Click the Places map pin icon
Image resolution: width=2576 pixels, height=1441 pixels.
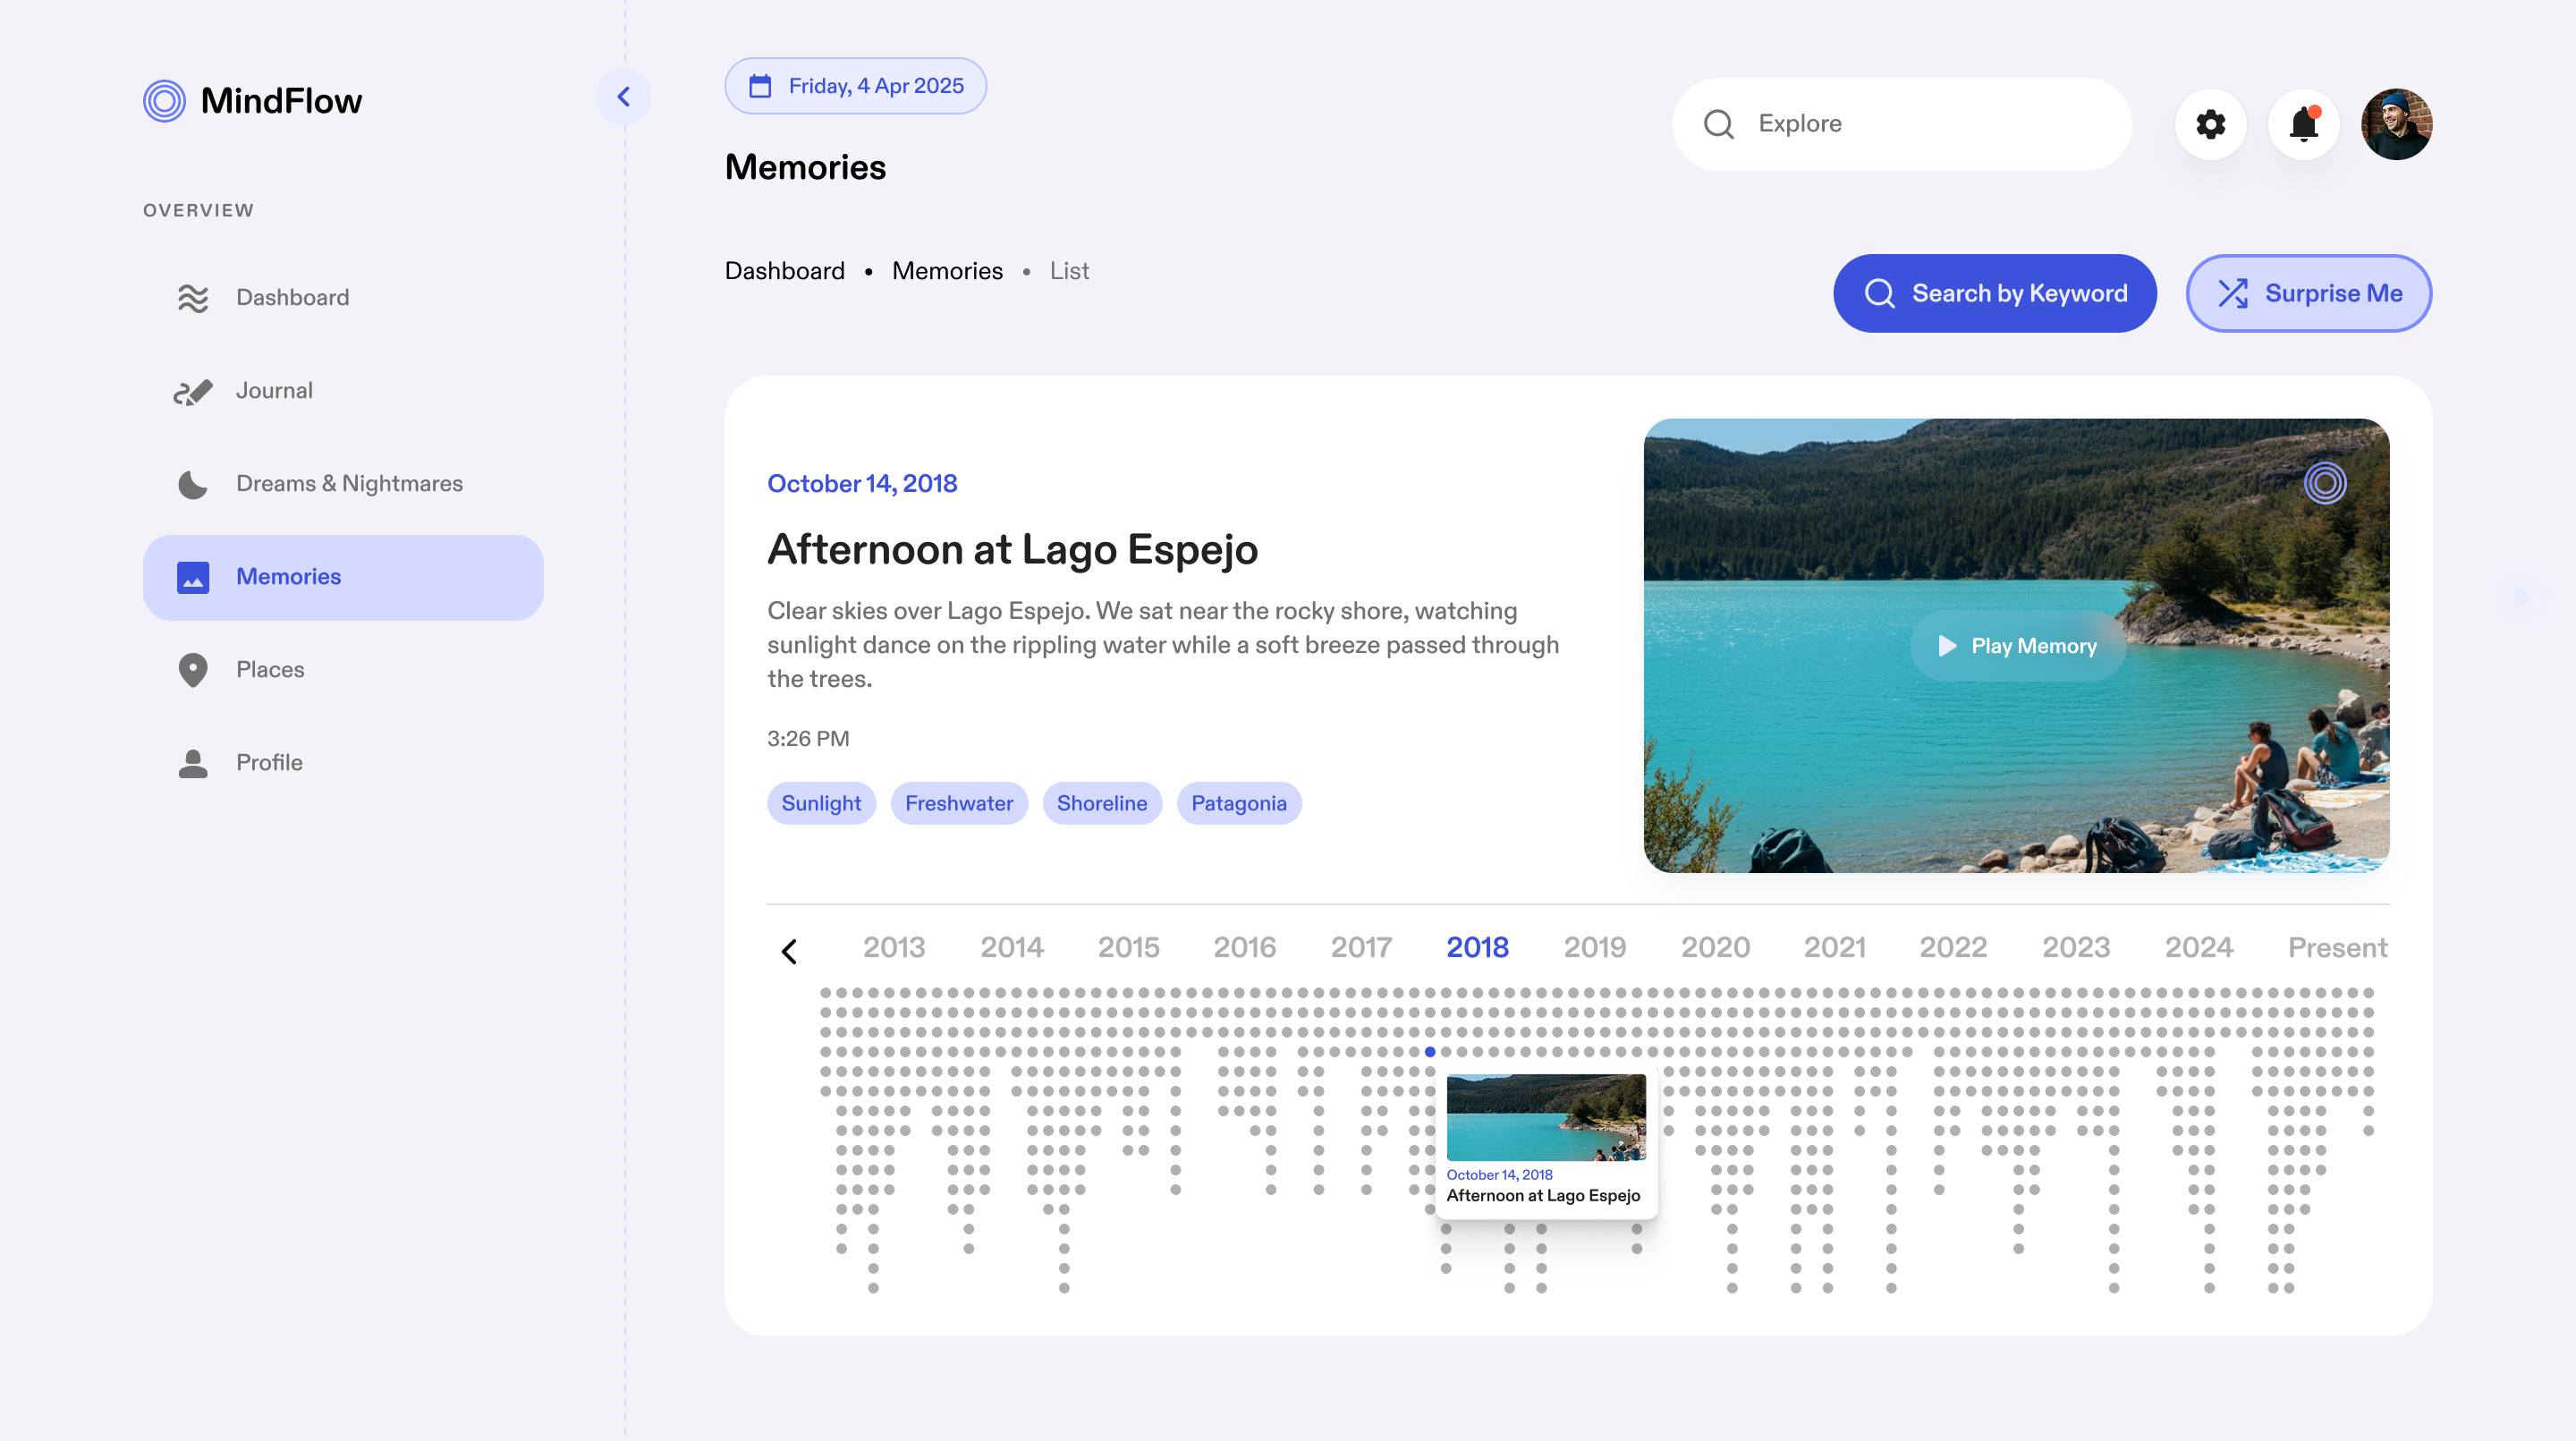click(193, 670)
